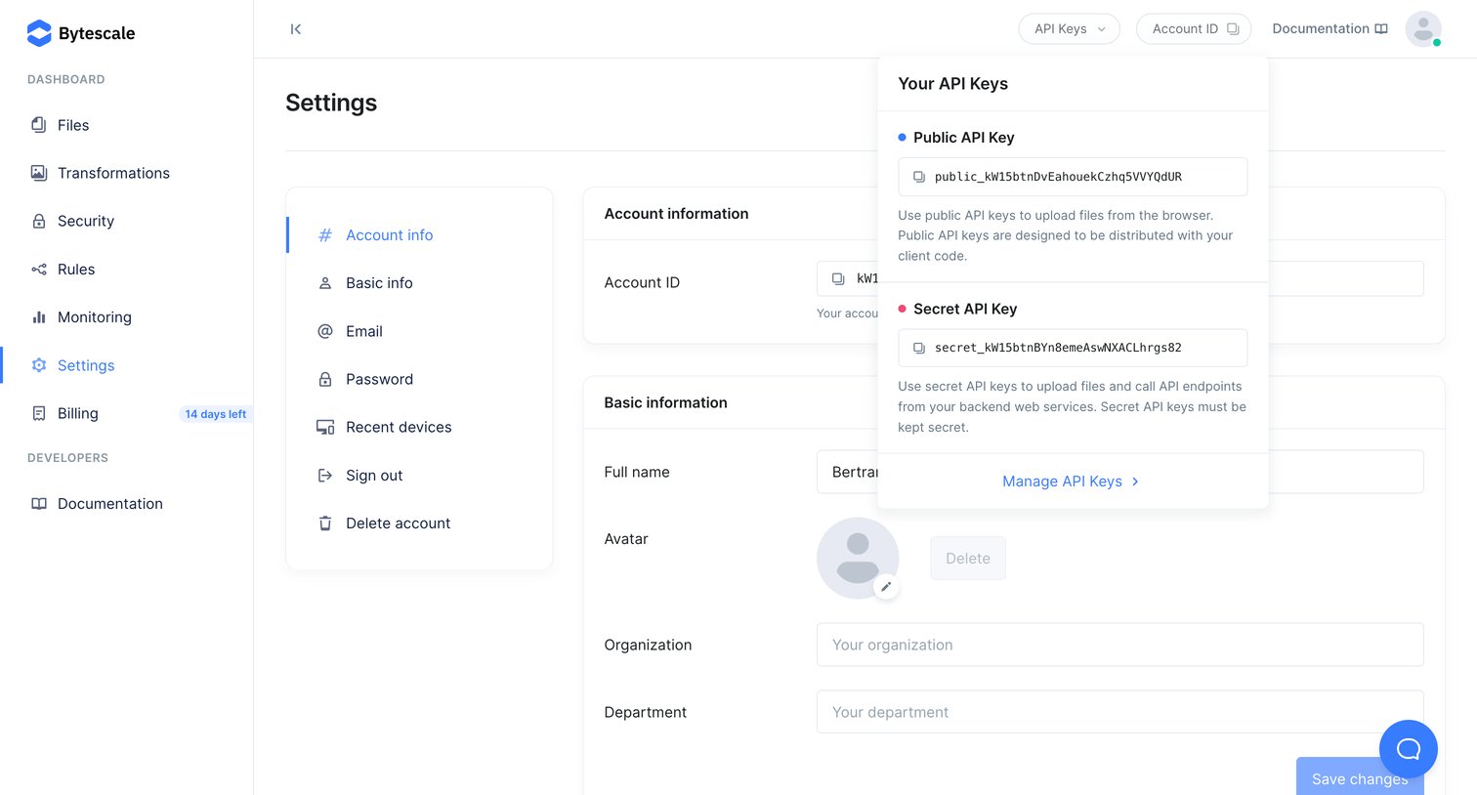Copy the Account ID field icon
Screen dimensions: 1477x795
click(838, 279)
